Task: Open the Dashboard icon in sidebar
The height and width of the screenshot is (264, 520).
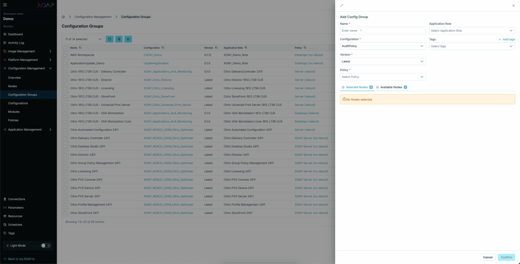Action: pyautogui.click(x=5, y=34)
